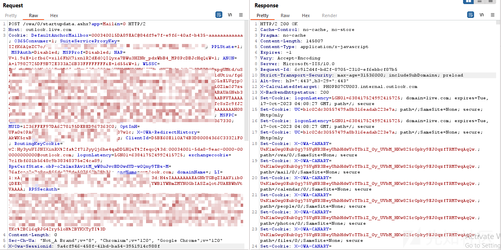This screenshot has width=501, height=250.
Task: Click 'SuiteServiceProxyKey=' in the request cookie
Action: tap(90, 41)
